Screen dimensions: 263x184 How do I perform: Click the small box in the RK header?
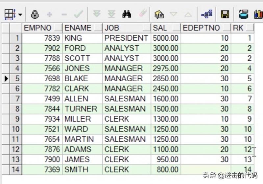click(250, 28)
